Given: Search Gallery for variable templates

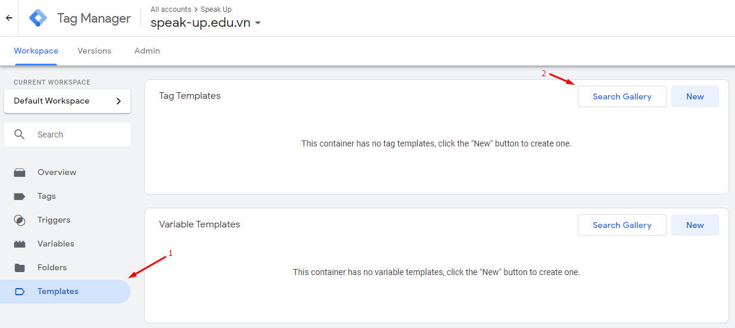Looking at the screenshot, I should coord(622,225).
